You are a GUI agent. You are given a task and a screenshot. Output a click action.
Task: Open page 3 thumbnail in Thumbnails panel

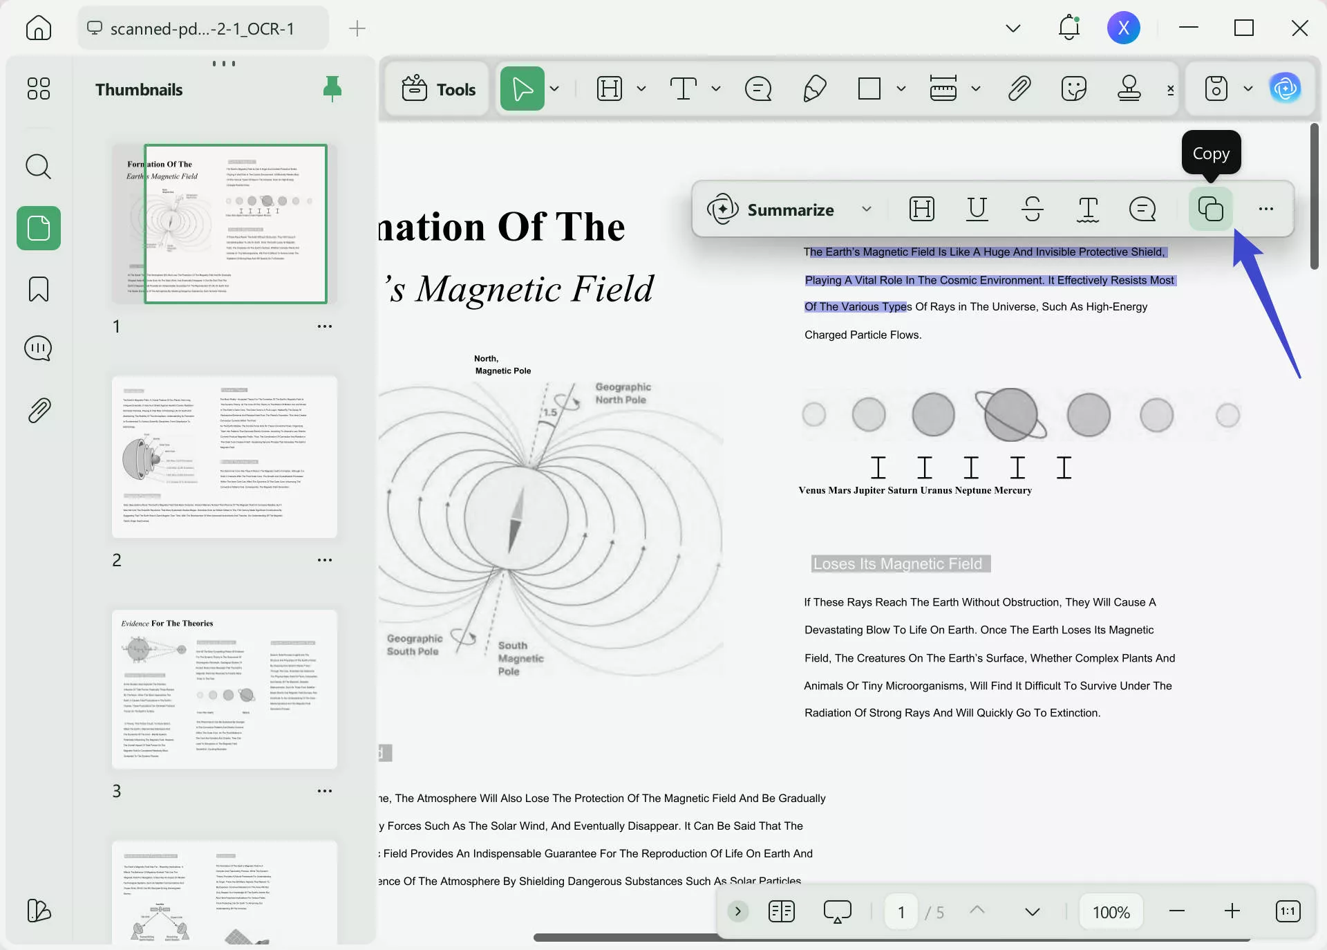224,690
